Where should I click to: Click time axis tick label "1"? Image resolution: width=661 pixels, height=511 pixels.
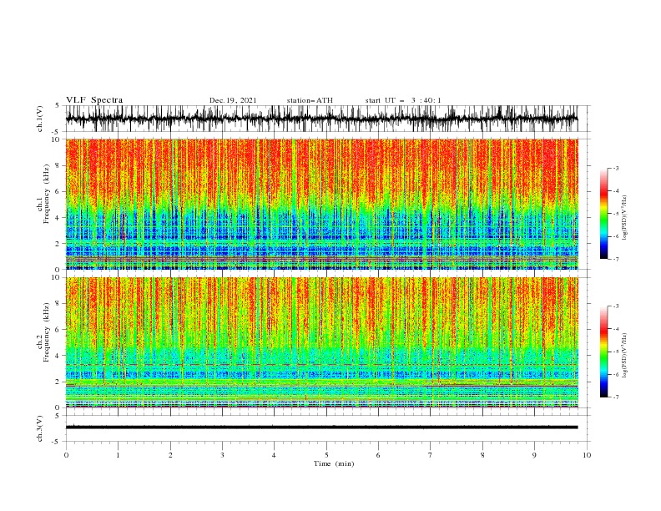[x=118, y=455]
